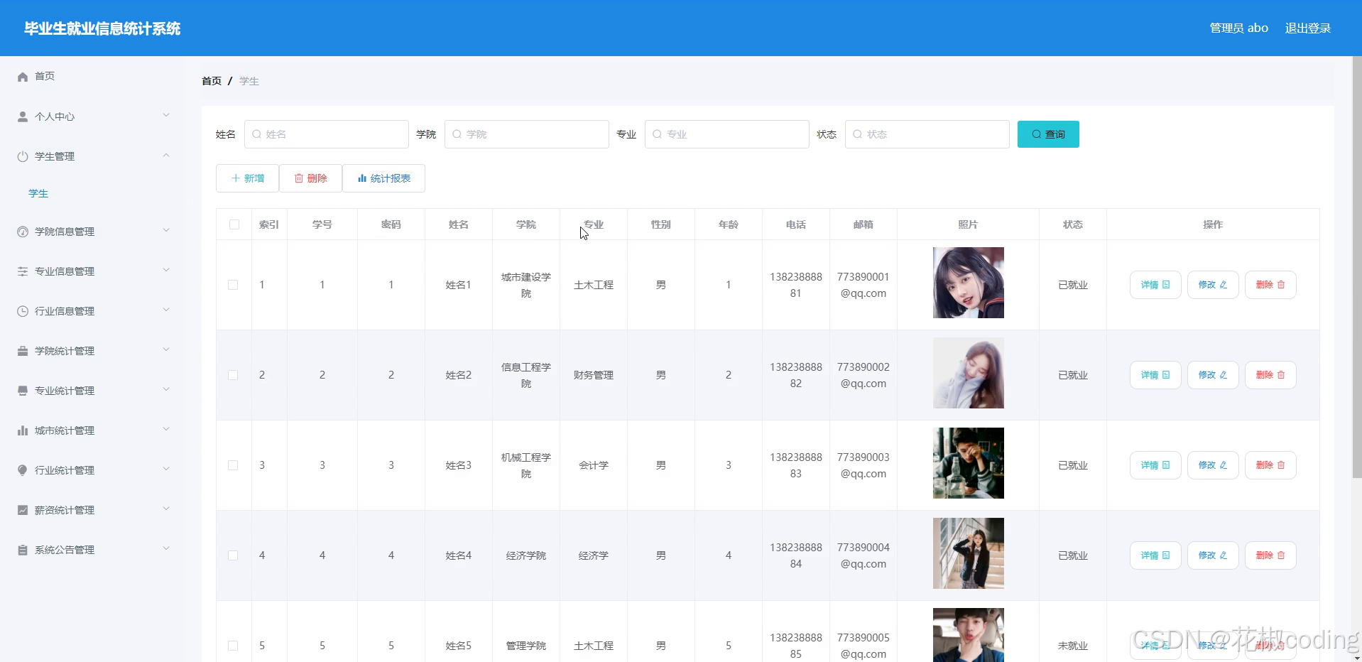Screen dimensions: 1362x662
Task: Click the 系统公告管理 clipboard icon
Action: pos(23,550)
